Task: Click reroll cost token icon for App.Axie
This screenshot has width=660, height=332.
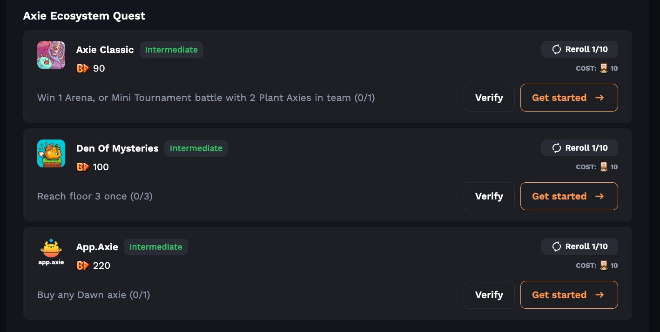Action: coord(604,266)
